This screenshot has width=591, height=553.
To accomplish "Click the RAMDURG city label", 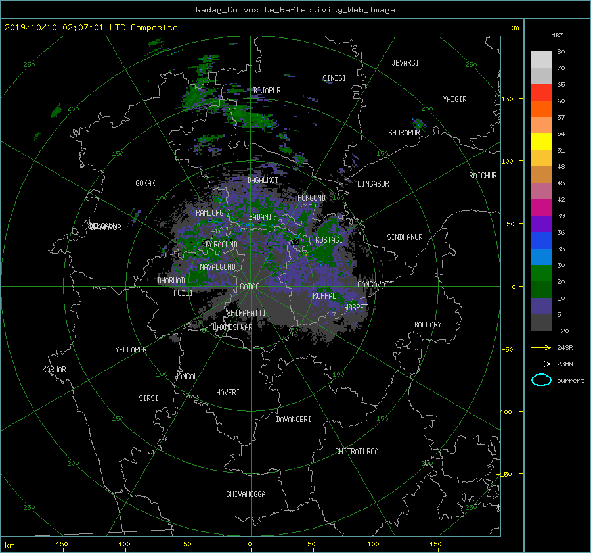I will click(209, 213).
